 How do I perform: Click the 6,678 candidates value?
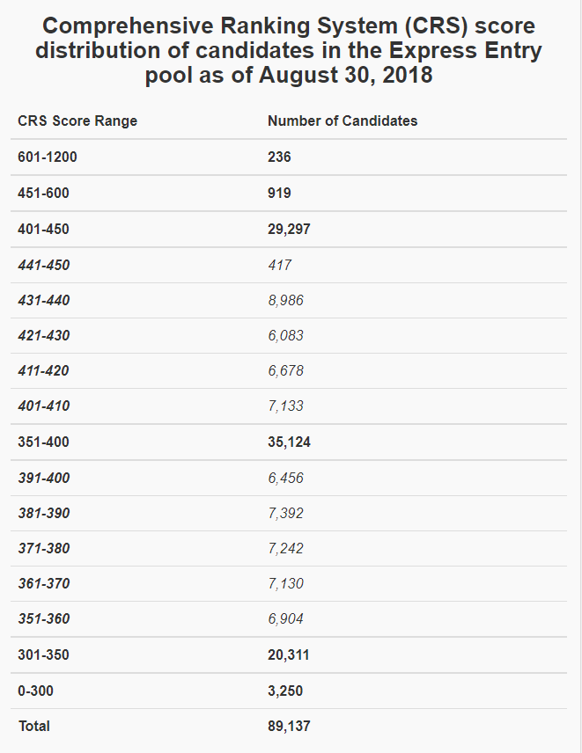pyautogui.click(x=285, y=371)
